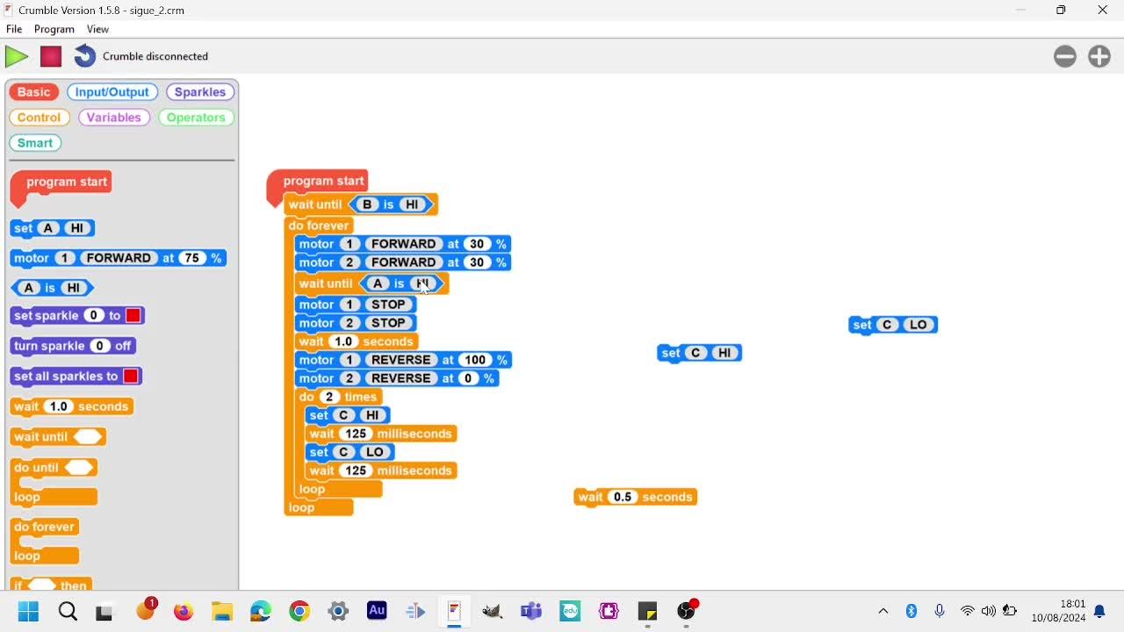This screenshot has width=1124, height=632.
Task: Edit the 0.5 value in wait block
Action: point(623,497)
